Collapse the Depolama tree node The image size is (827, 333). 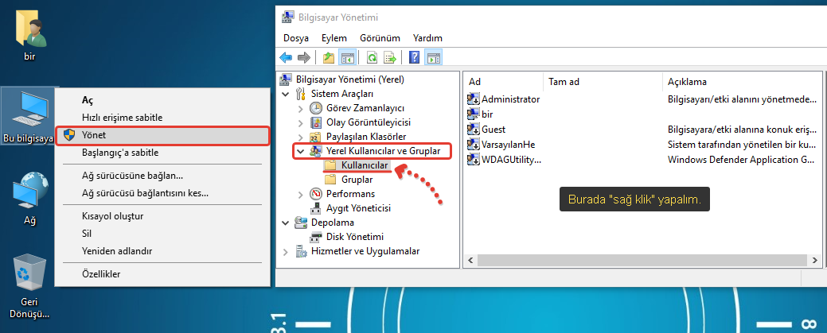point(287,223)
